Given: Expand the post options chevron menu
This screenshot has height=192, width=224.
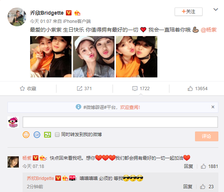Looking at the screenshot, I should pyautogui.click(x=216, y=9).
